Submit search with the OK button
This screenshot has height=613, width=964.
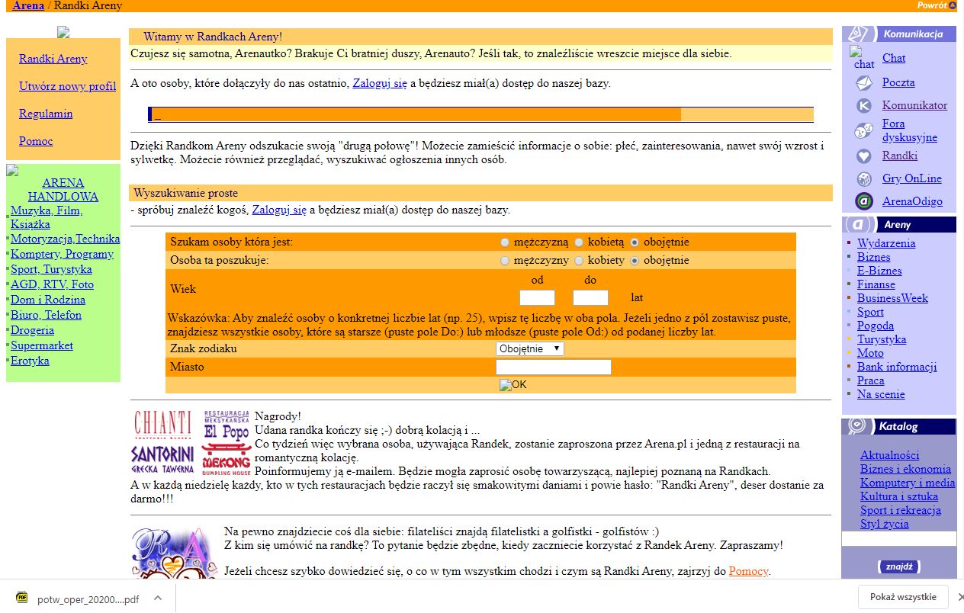point(513,385)
